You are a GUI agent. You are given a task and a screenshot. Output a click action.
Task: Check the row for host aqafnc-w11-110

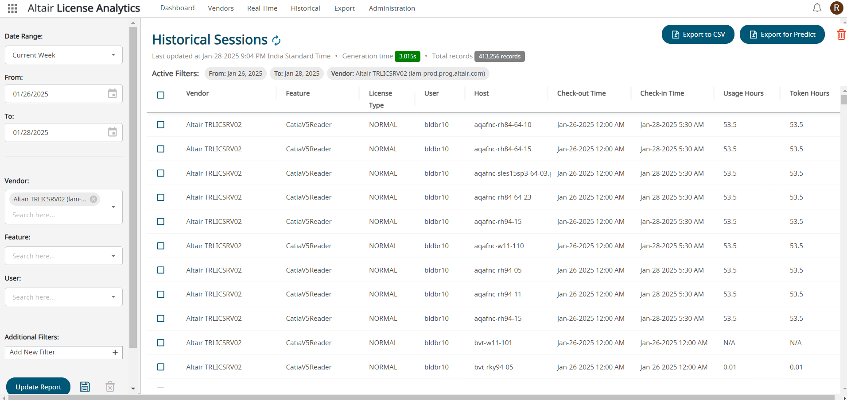coord(161,246)
